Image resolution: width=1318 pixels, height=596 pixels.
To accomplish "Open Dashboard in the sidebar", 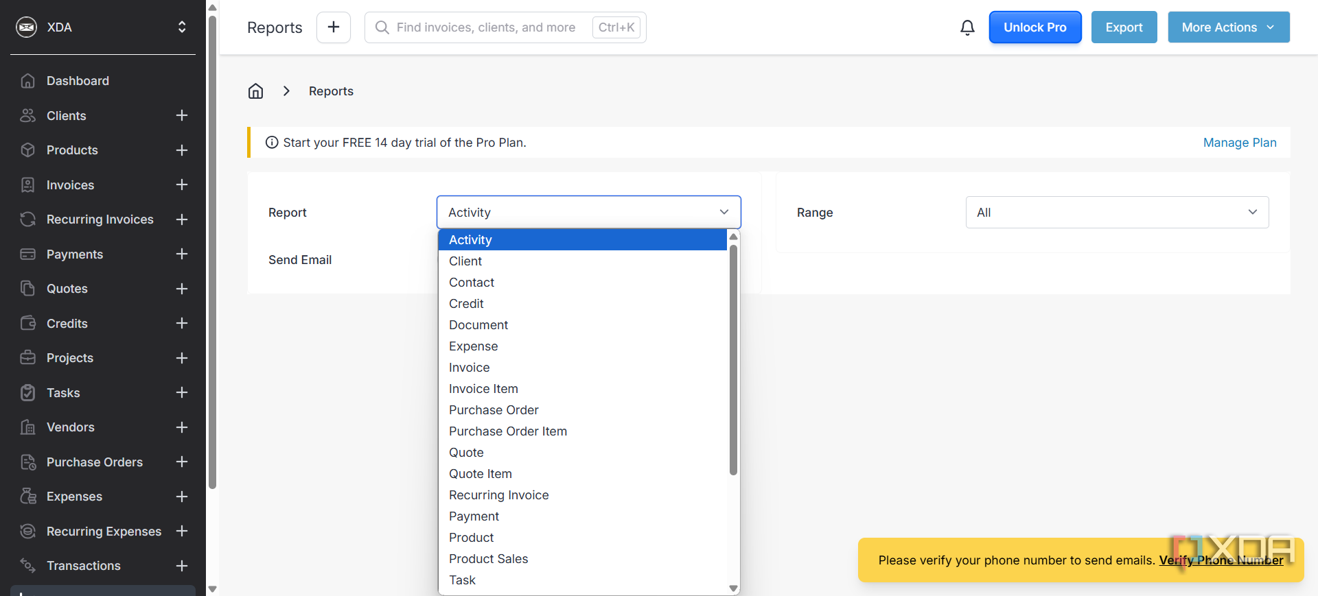I will pyautogui.click(x=78, y=81).
